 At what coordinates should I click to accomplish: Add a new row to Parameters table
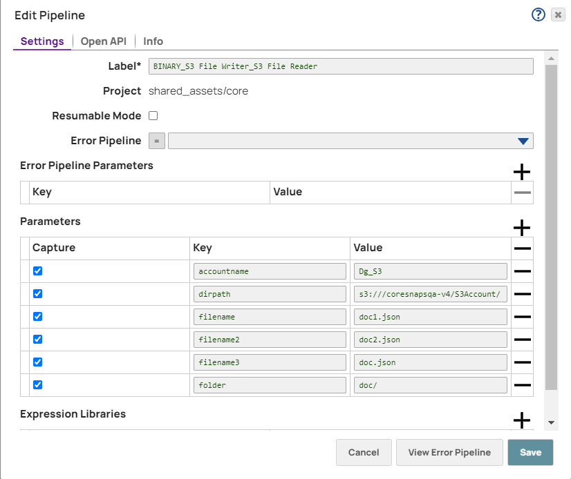(522, 228)
